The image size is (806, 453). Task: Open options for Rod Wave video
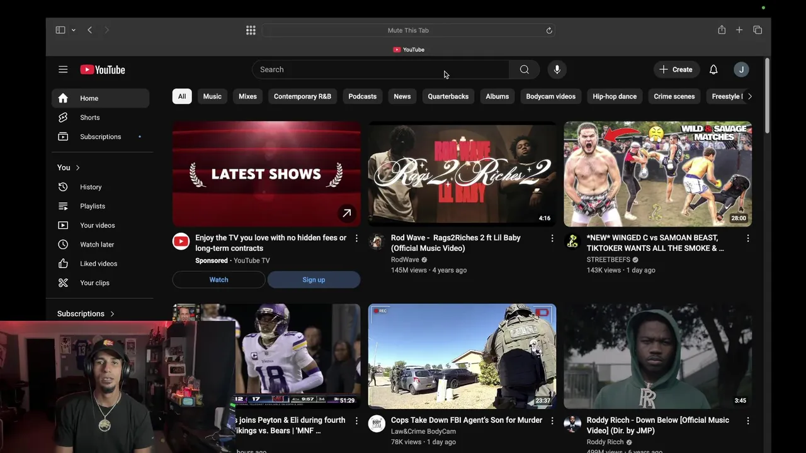tap(552, 238)
